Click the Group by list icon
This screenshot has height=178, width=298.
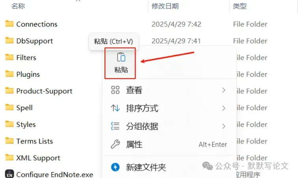115,126
